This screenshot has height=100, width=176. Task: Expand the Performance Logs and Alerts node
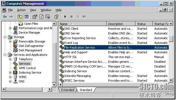10,28
